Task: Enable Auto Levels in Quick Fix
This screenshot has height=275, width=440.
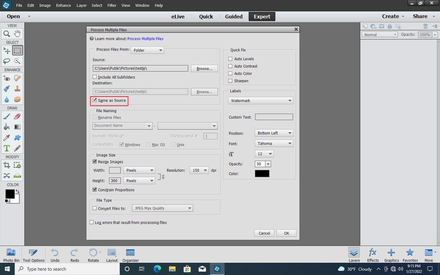Action: [x=230, y=59]
